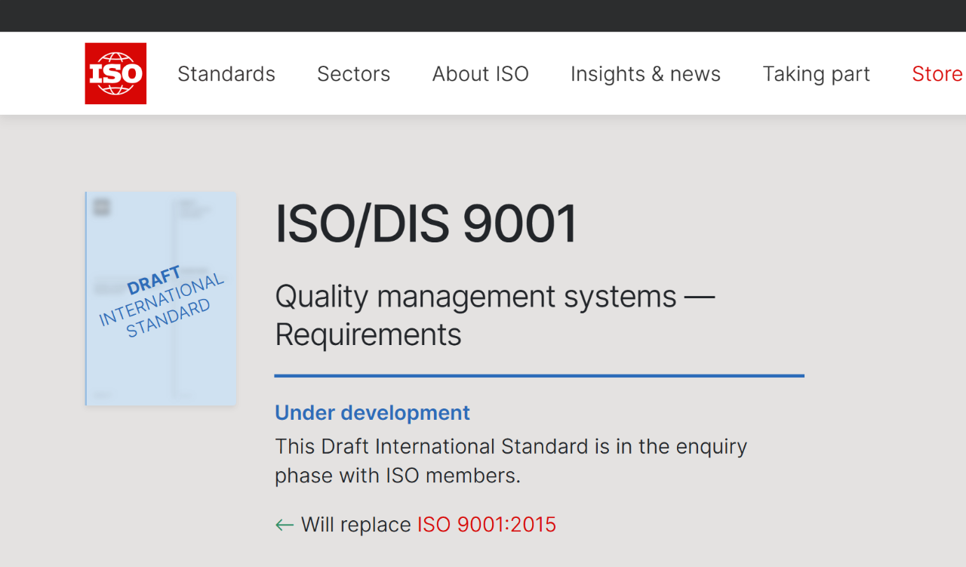
Task: Click the red ISO logo
Action: (115, 73)
